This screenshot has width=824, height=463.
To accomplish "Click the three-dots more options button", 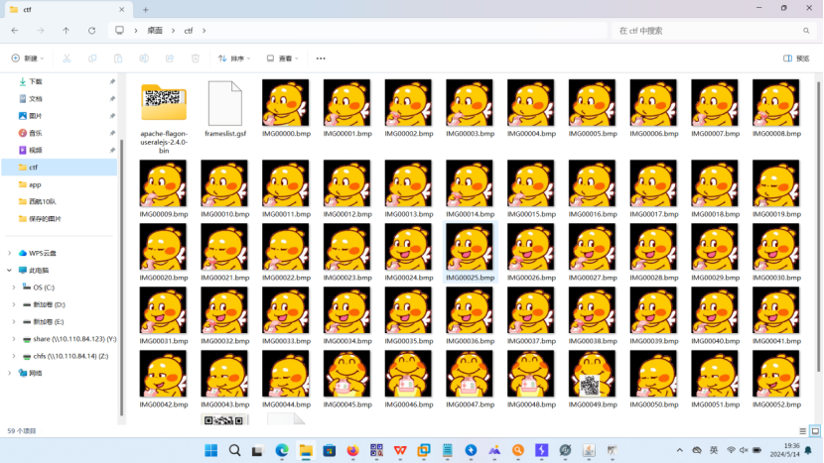I will pos(321,58).
